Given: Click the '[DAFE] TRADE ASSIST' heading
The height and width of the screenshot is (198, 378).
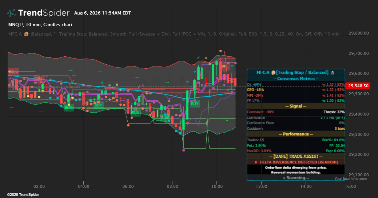Looking at the screenshot, I should 296,156.
